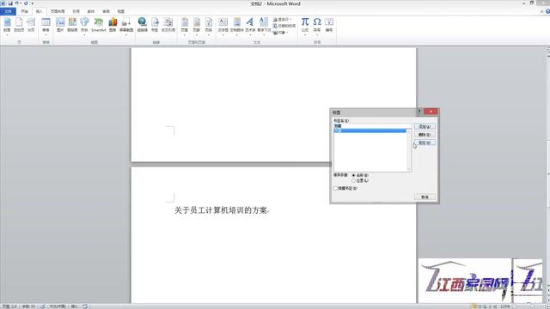Open Word Help with the question mark icon
Screen dimensions: 550x309
pyautogui.click(x=547, y=11)
